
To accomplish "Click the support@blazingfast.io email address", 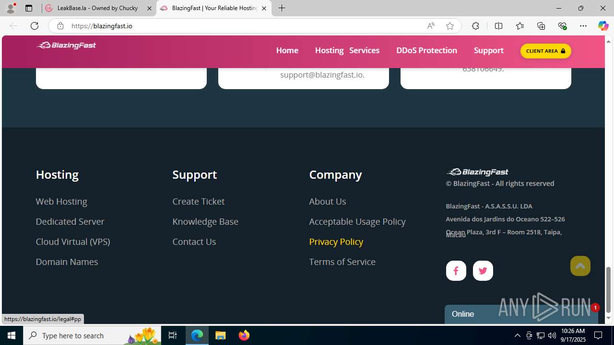I will [x=322, y=75].
